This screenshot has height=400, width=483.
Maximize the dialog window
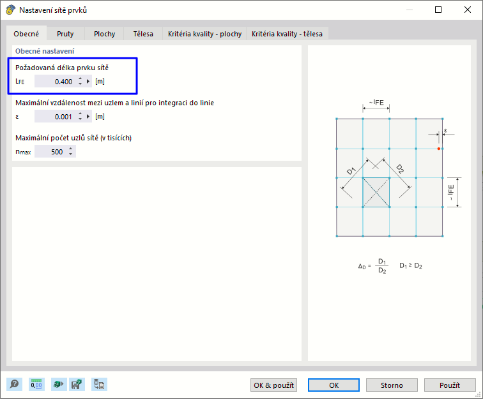[438, 10]
